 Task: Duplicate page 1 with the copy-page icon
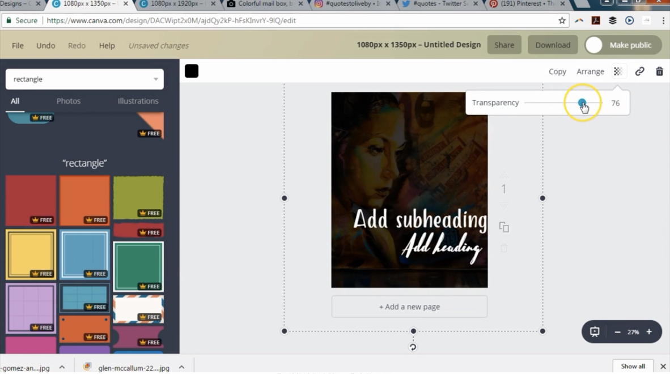[x=503, y=227]
